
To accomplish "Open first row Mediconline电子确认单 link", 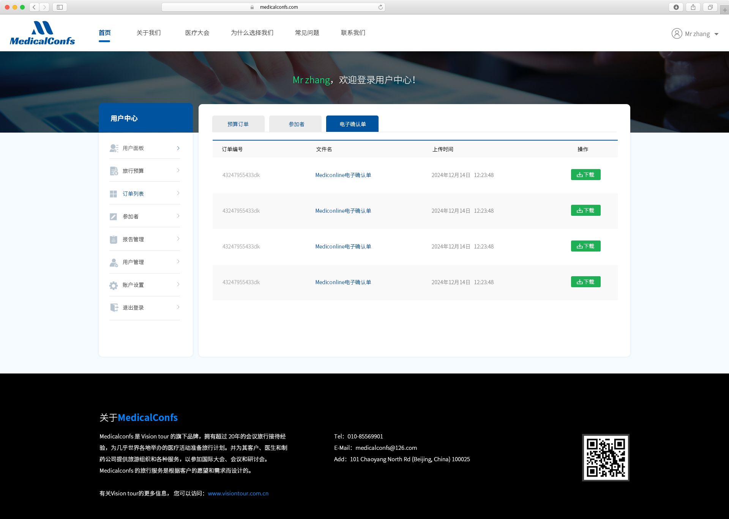I will [343, 175].
